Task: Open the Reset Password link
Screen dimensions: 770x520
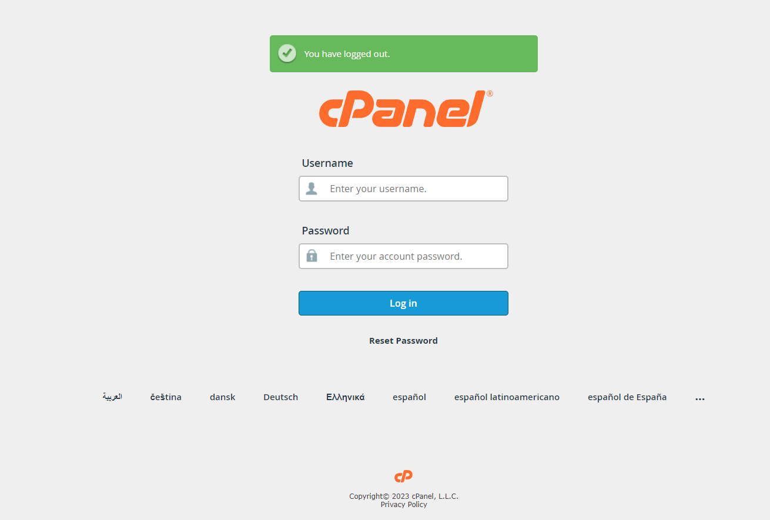Action: [403, 341]
